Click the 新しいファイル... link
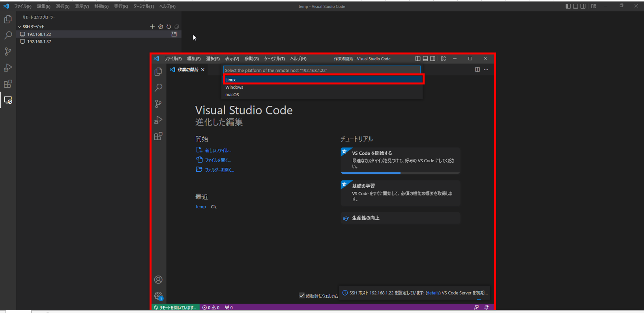Screen dimensions: 644x313 [218, 150]
